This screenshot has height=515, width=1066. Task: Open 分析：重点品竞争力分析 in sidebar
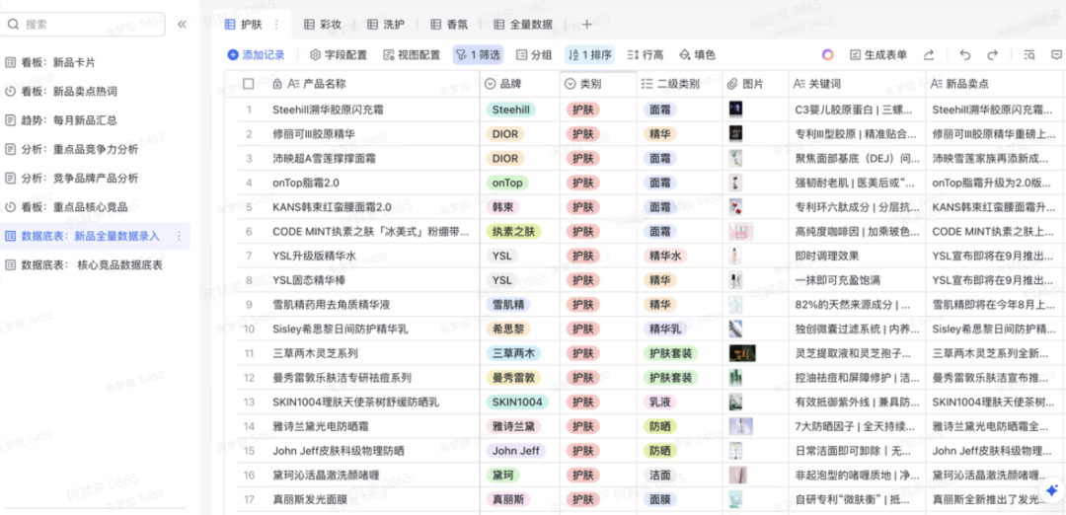click(95, 150)
